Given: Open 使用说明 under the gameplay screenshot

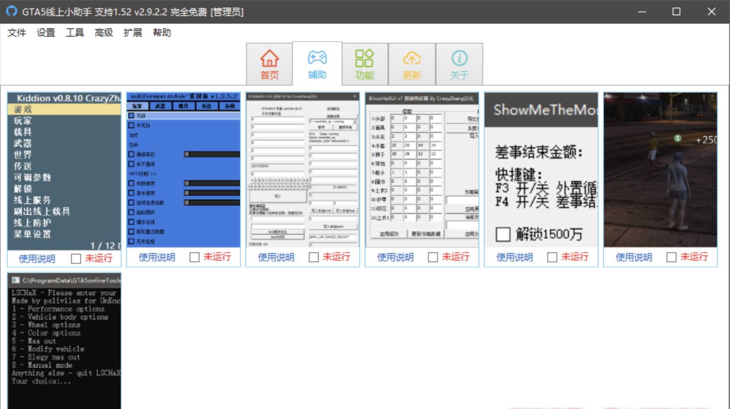Looking at the screenshot, I should click(x=634, y=257).
